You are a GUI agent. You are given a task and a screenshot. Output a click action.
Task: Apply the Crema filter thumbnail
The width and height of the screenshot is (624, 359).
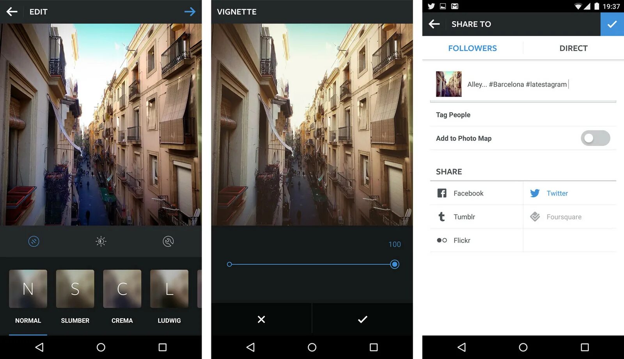[122, 289]
